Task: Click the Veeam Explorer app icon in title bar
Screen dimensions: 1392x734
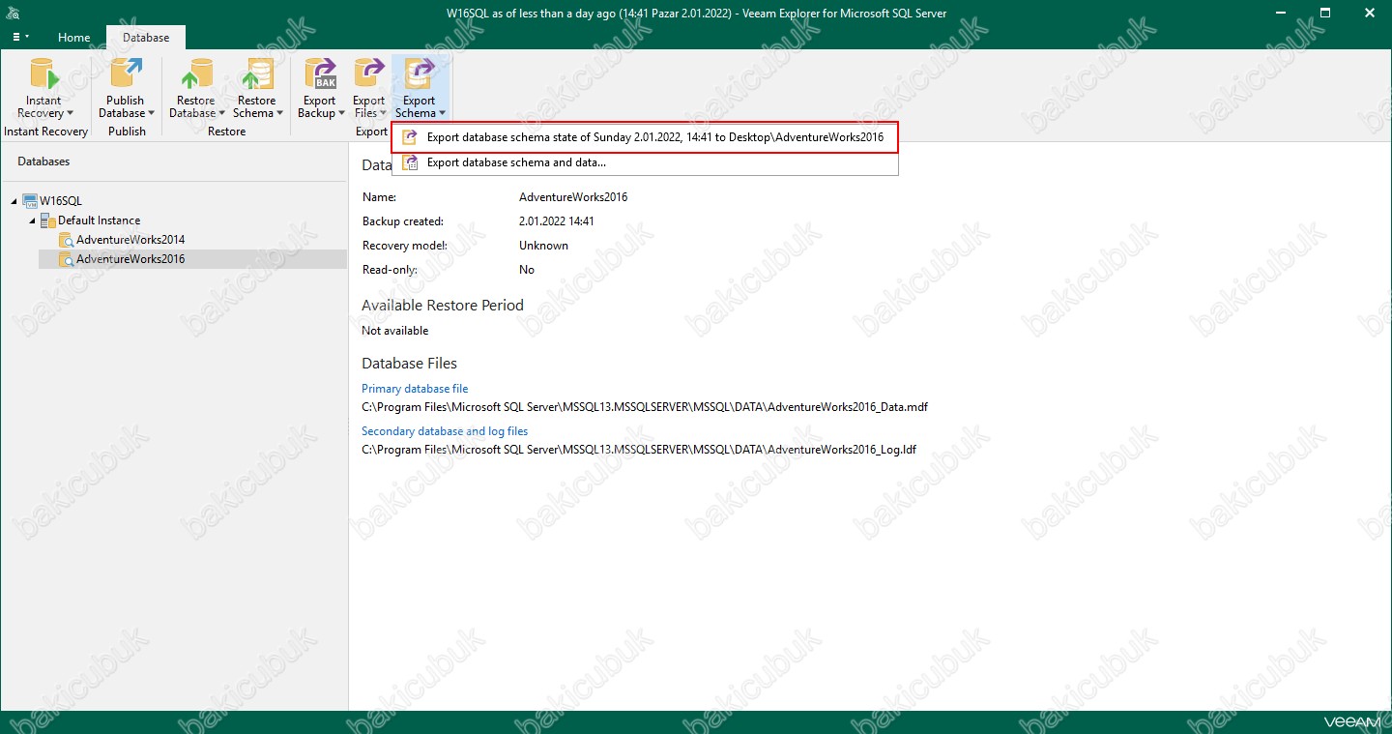Action: coord(13,14)
